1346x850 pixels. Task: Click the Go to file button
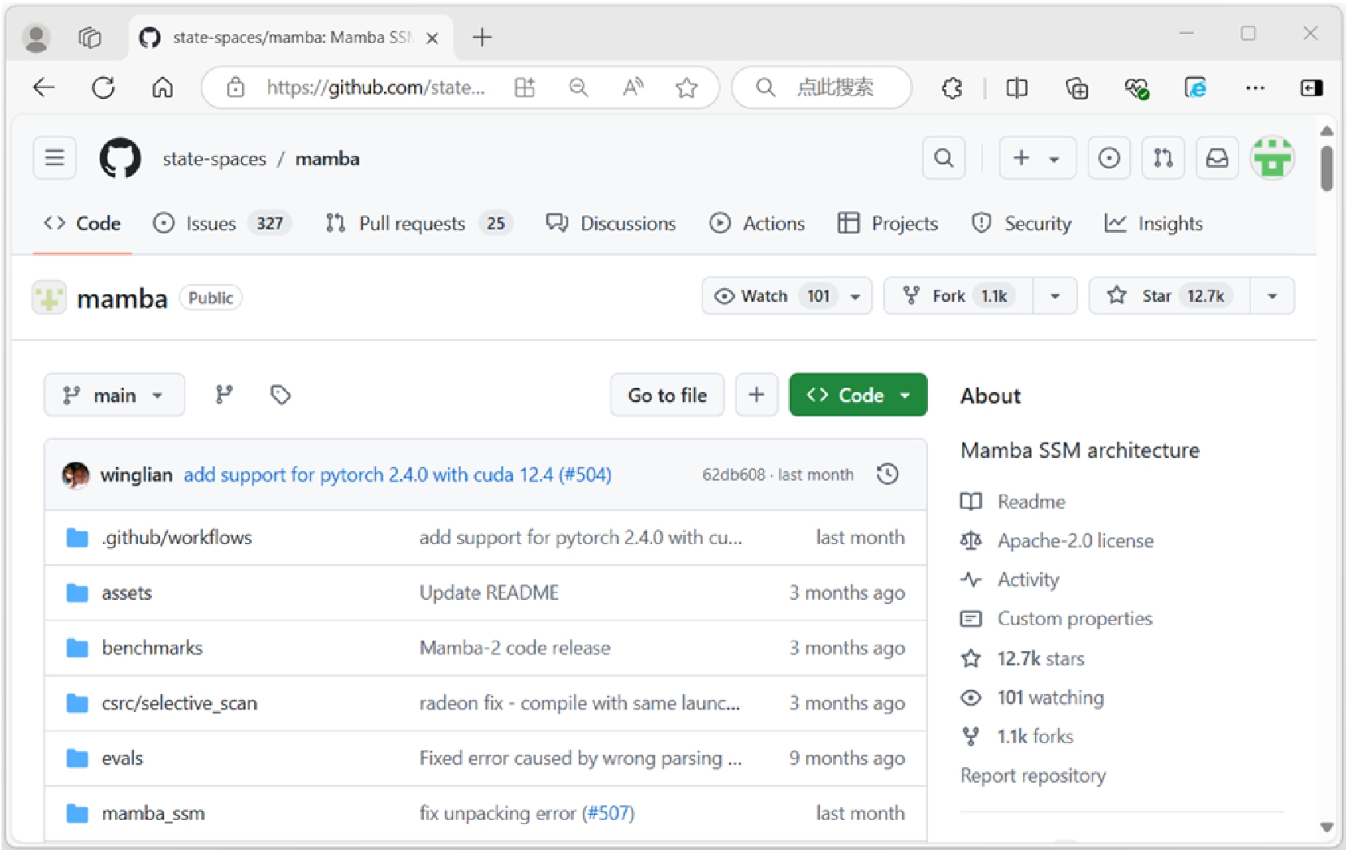pyautogui.click(x=667, y=395)
